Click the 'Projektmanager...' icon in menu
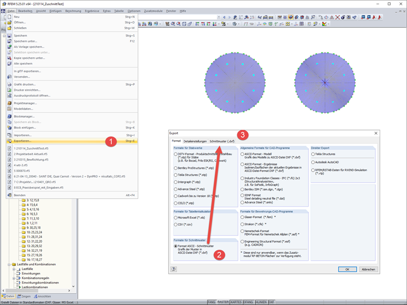 coord(9,103)
